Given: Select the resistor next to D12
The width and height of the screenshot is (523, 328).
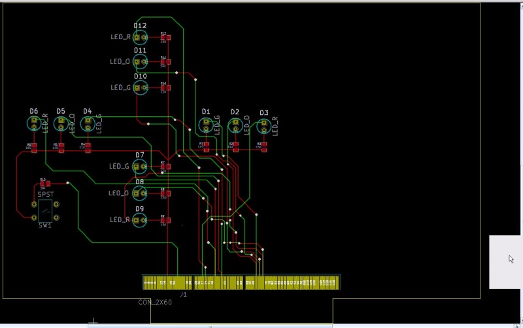Looking at the screenshot, I should coord(163,39).
